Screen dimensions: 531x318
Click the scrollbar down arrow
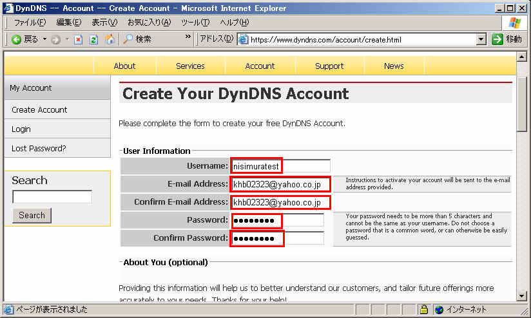click(521, 295)
